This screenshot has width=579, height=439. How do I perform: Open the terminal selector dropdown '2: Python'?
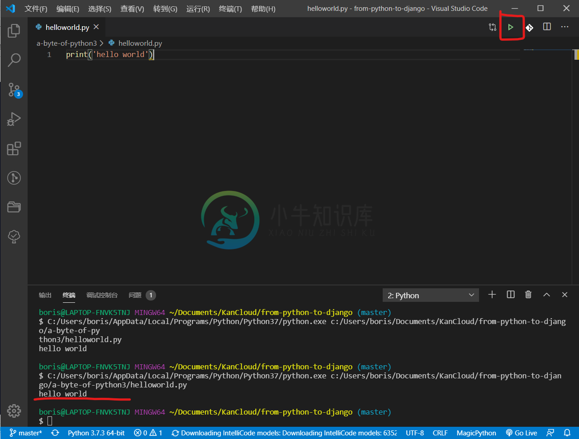pyautogui.click(x=431, y=295)
